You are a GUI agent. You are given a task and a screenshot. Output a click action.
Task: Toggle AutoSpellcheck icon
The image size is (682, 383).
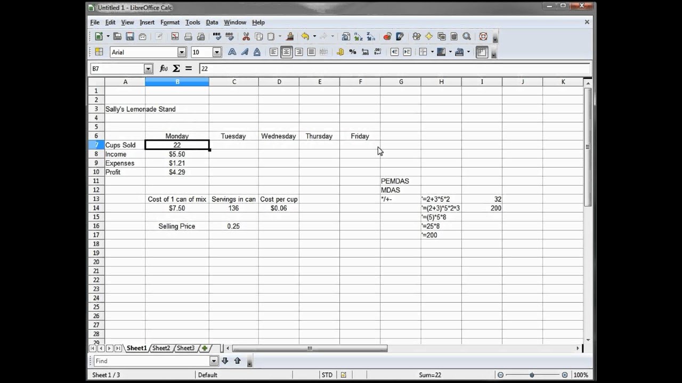point(230,37)
